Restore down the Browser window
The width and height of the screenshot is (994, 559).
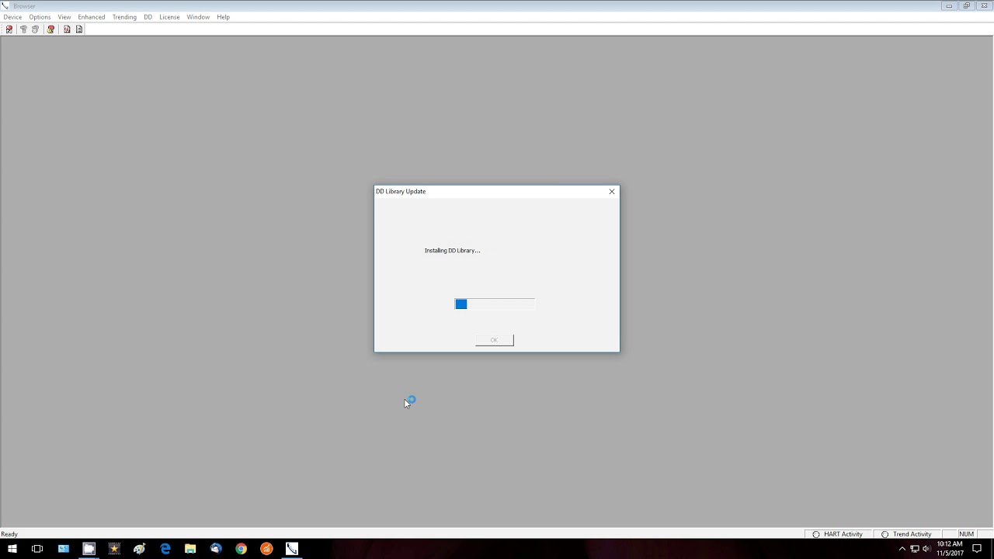click(967, 5)
